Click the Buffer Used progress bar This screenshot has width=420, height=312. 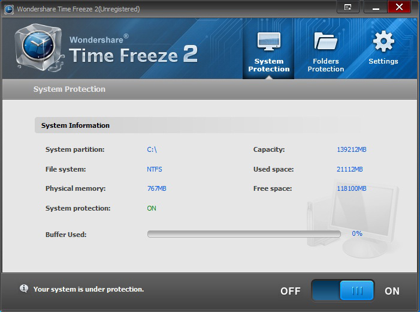click(x=244, y=234)
